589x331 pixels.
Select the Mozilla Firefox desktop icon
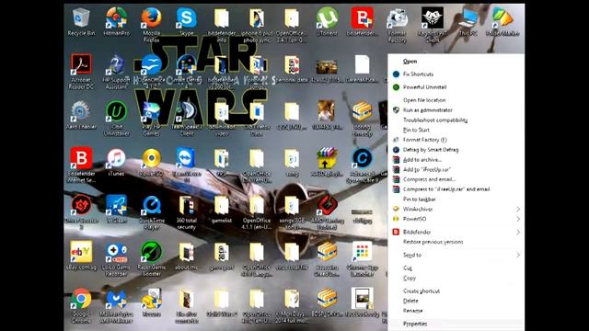coord(151,18)
